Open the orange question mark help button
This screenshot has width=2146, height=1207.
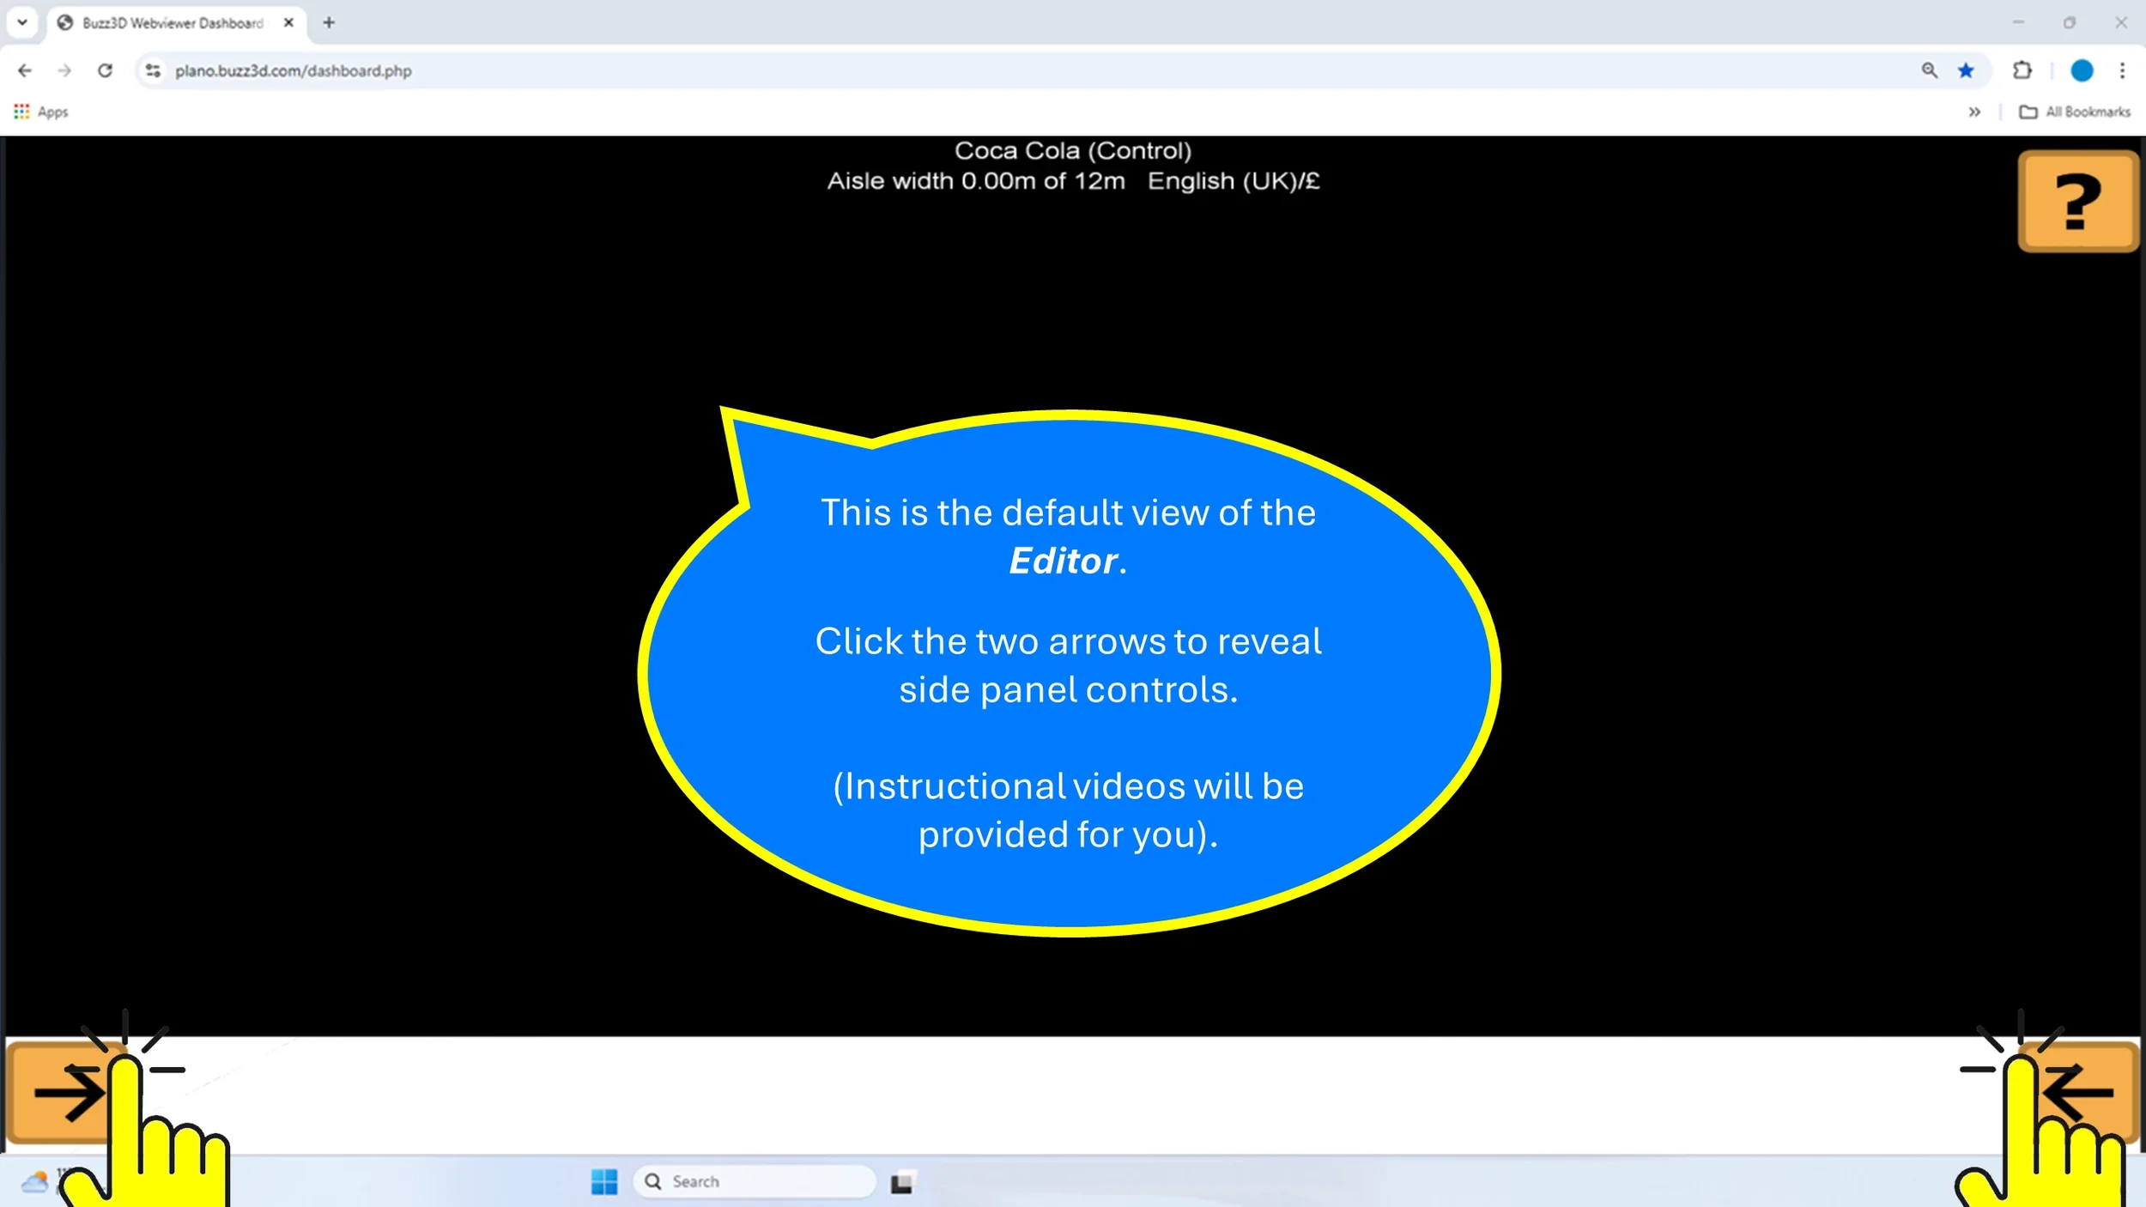point(2076,201)
